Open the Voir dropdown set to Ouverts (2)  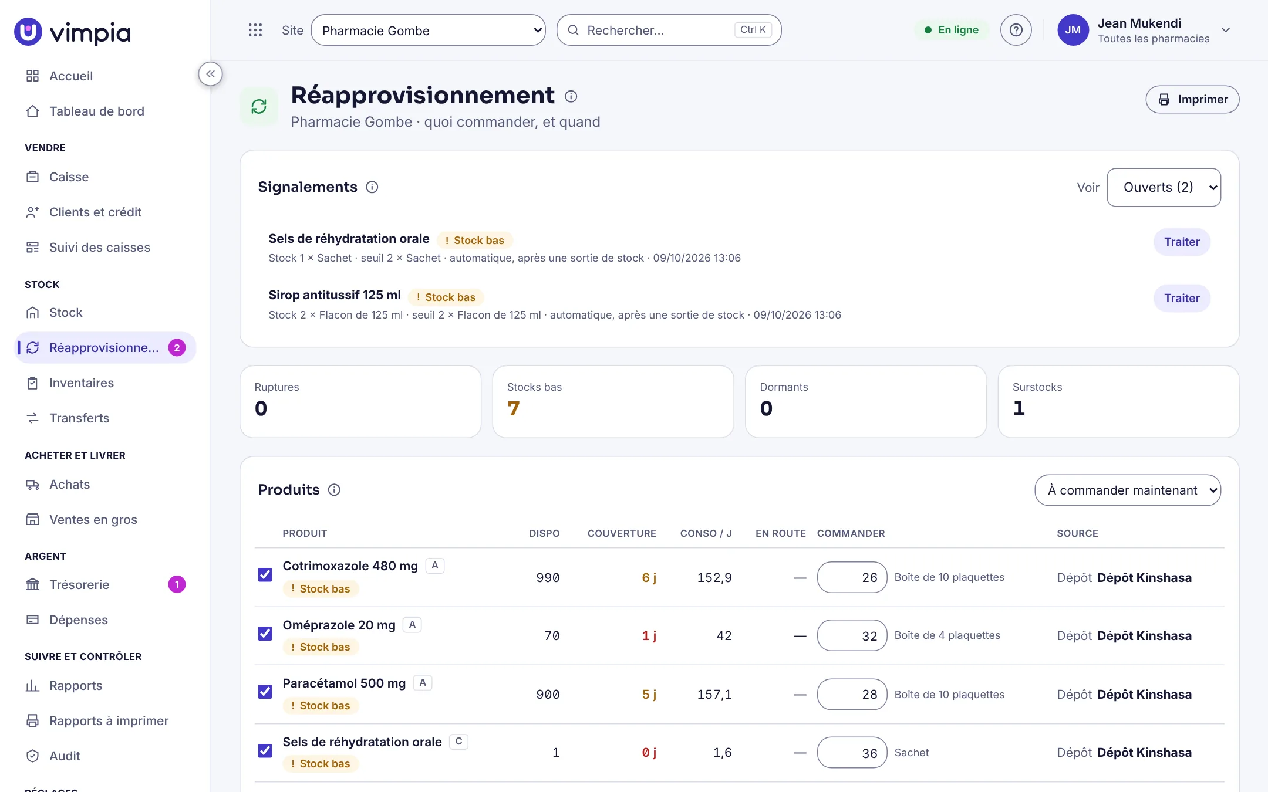tap(1164, 187)
